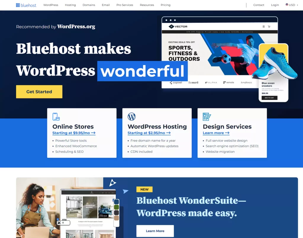The width and height of the screenshot is (303, 238).
Task: Expand the USD currency dropdown
Action: pyautogui.click(x=292, y=5)
